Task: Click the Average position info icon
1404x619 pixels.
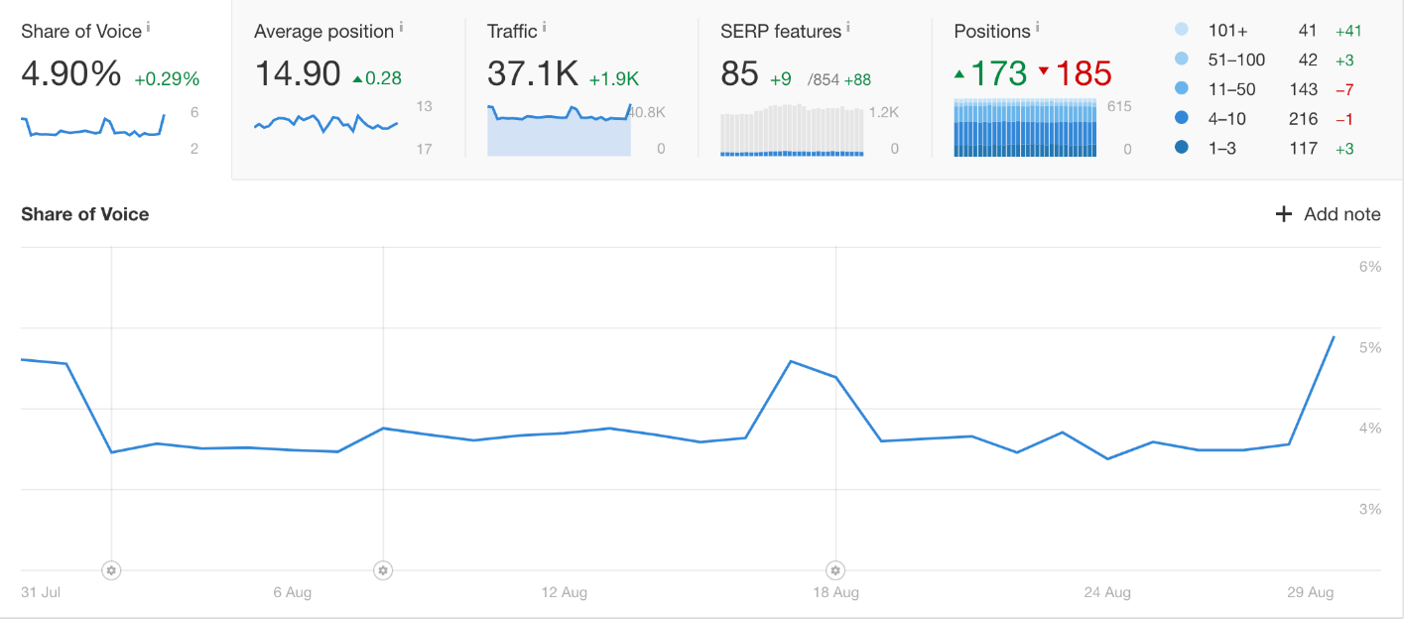Action: click(401, 26)
